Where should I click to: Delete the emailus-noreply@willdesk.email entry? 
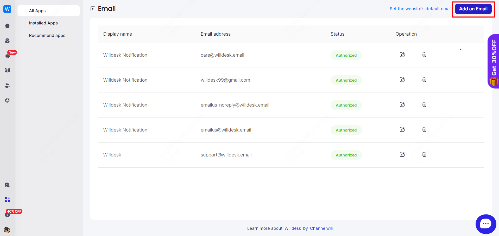pos(424,104)
